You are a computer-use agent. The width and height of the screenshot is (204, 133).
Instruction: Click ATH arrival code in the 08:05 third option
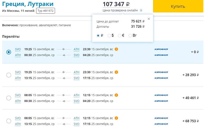[x=76, y=95]
